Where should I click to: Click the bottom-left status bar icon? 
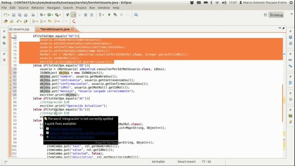tap(6, 162)
